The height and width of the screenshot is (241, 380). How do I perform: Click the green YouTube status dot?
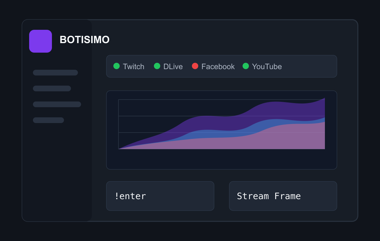pyautogui.click(x=246, y=66)
